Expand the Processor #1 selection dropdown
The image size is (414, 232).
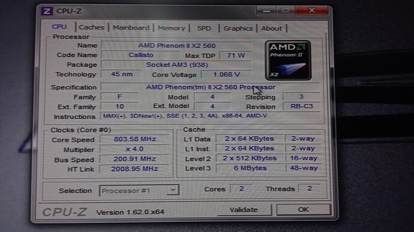click(x=139, y=190)
